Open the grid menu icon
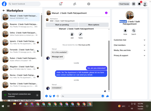The width and height of the screenshot is (151, 111). tap(133, 4)
